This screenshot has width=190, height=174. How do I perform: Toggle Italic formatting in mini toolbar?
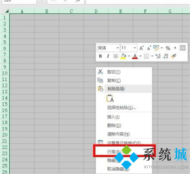click(x=108, y=56)
